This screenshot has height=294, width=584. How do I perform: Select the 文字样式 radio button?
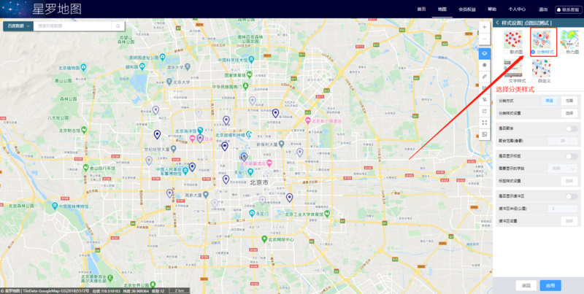pyautogui.click(x=505, y=80)
